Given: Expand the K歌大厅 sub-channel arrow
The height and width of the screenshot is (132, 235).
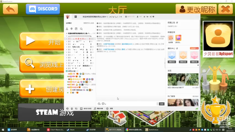Looking at the screenshot, I should [x=67, y=39].
